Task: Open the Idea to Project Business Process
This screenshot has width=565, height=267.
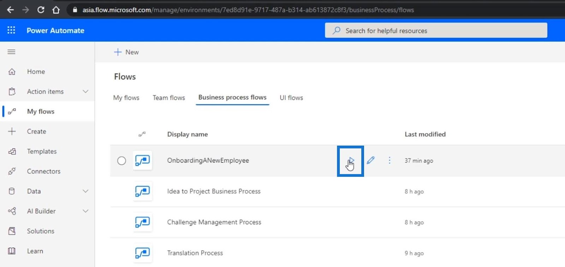Action: [214, 191]
